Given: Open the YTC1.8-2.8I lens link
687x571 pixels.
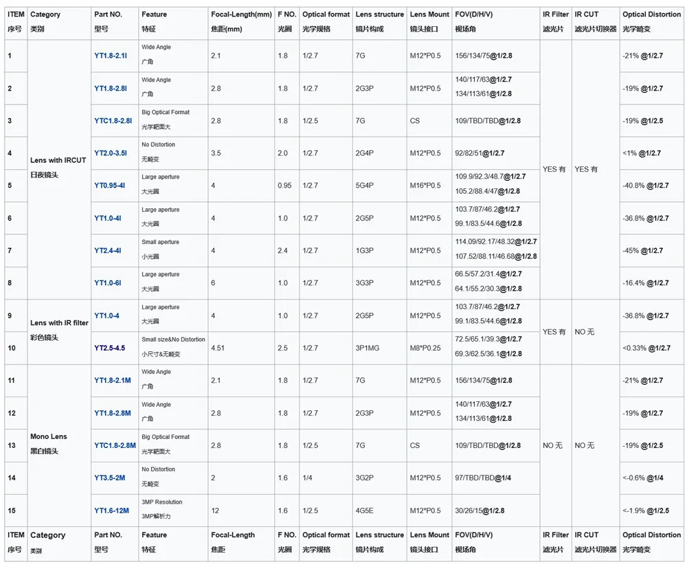Looking at the screenshot, I should (112, 121).
